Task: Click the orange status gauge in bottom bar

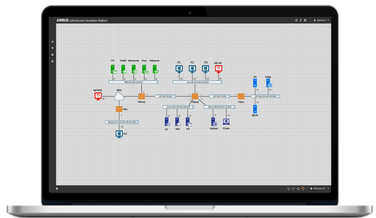Action: [303, 188]
